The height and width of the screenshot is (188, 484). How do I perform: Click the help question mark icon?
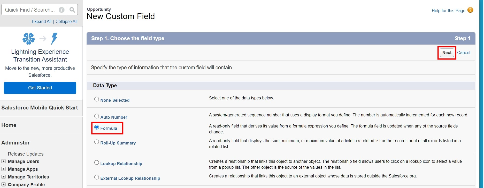471,10
